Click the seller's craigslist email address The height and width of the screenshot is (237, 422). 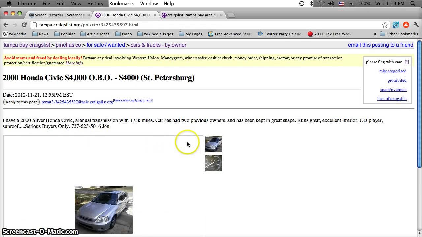coord(77,102)
